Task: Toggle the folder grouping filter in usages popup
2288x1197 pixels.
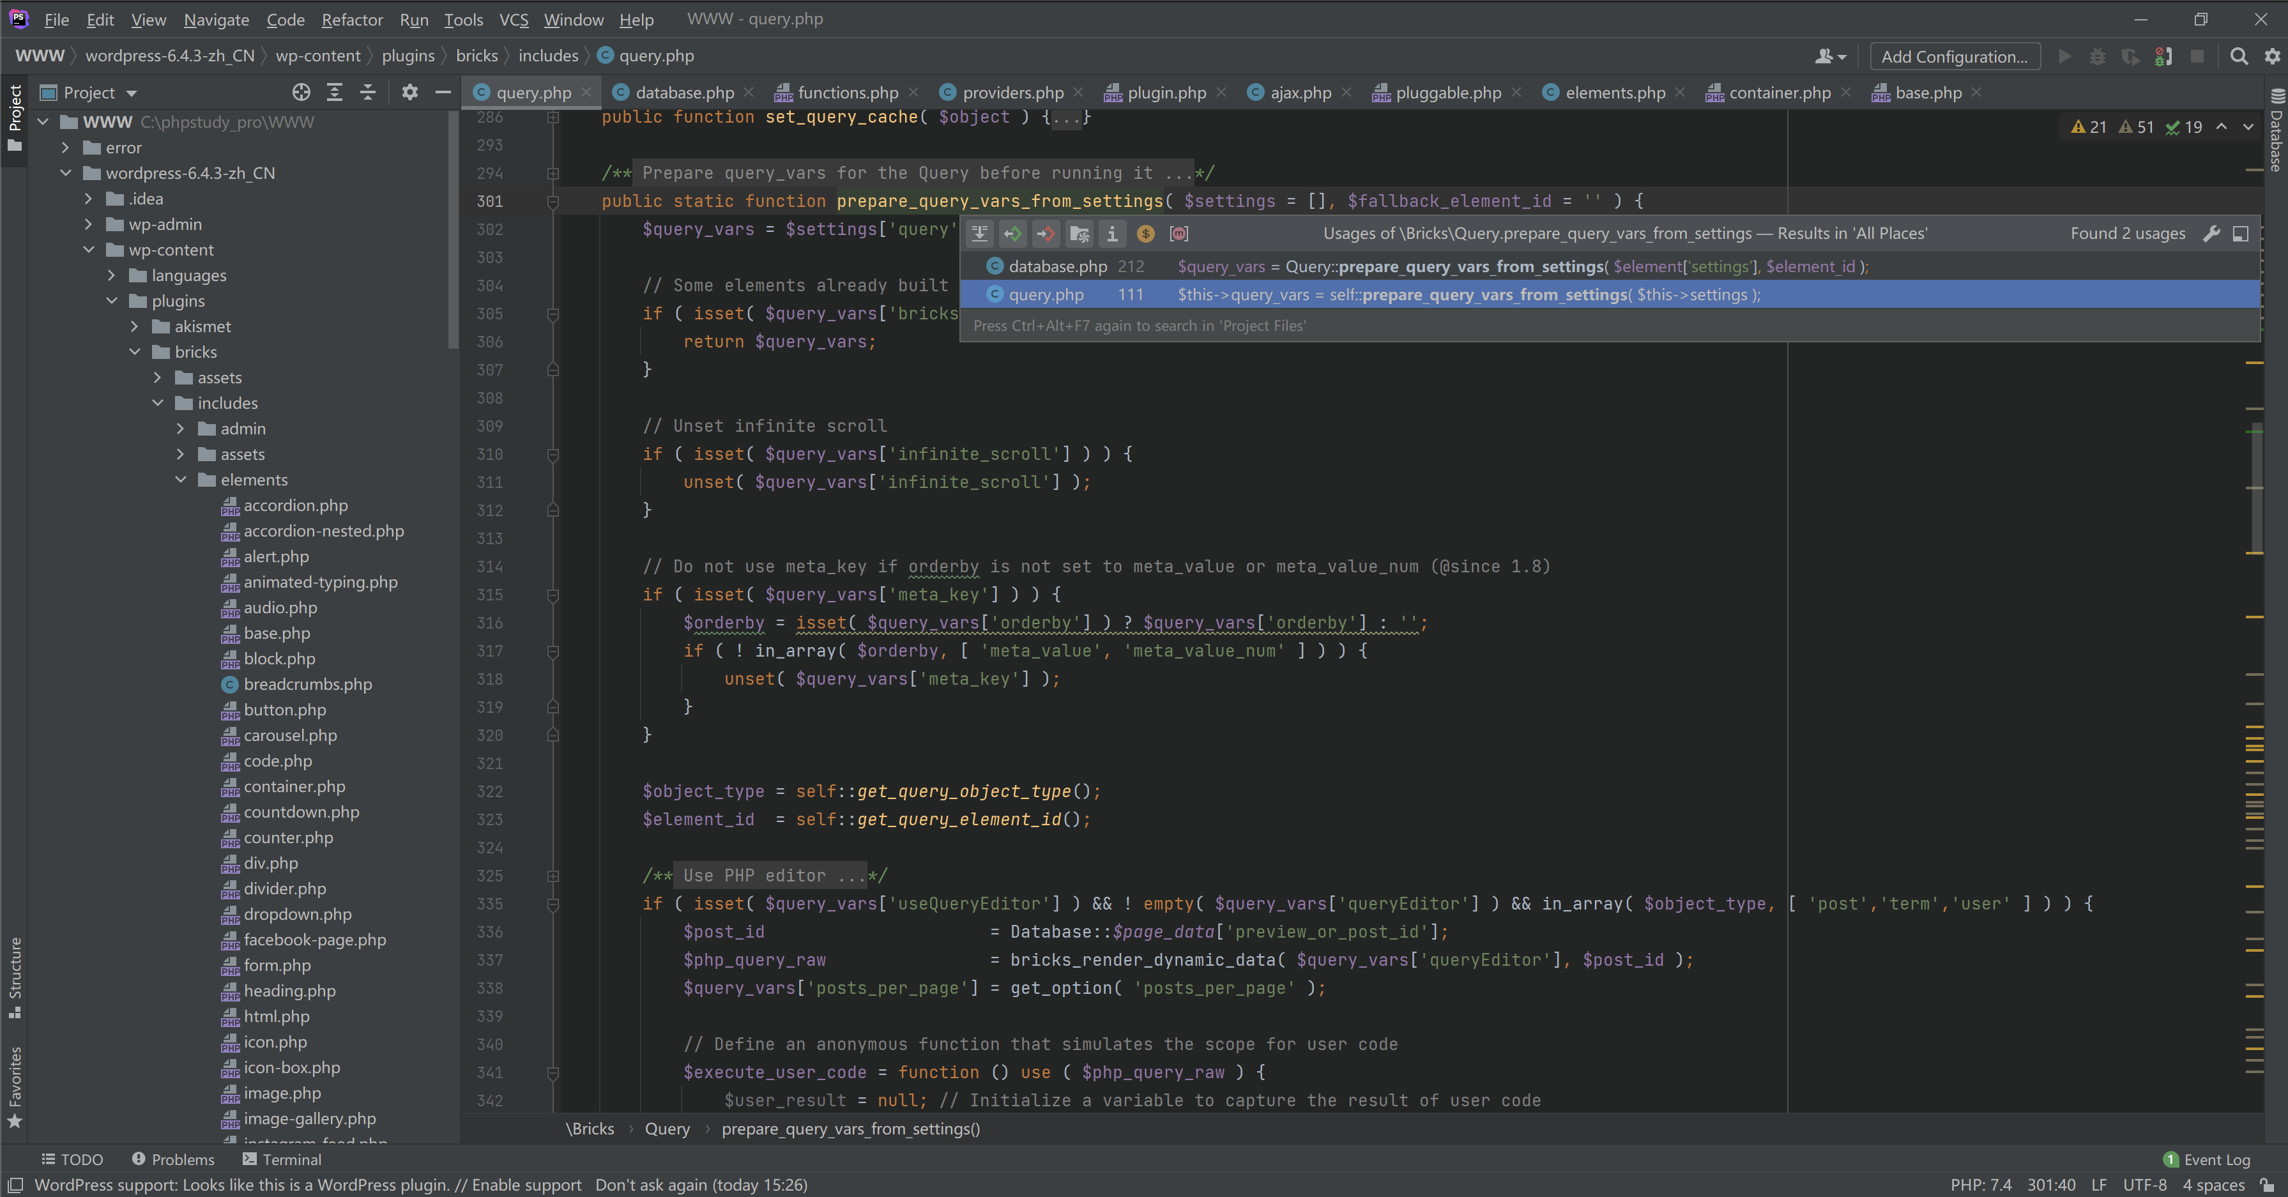Action: click(x=1079, y=234)
